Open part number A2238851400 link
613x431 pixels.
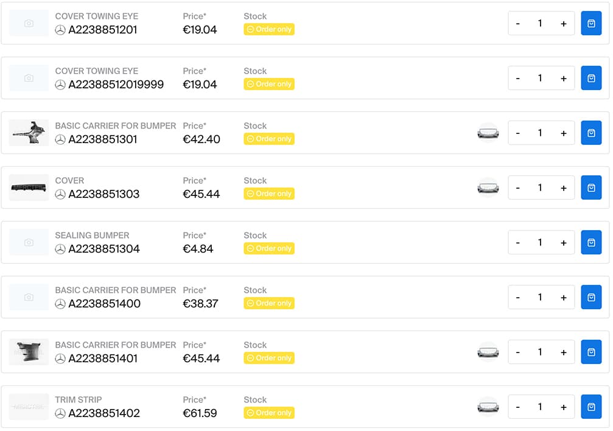pos(104,304)
